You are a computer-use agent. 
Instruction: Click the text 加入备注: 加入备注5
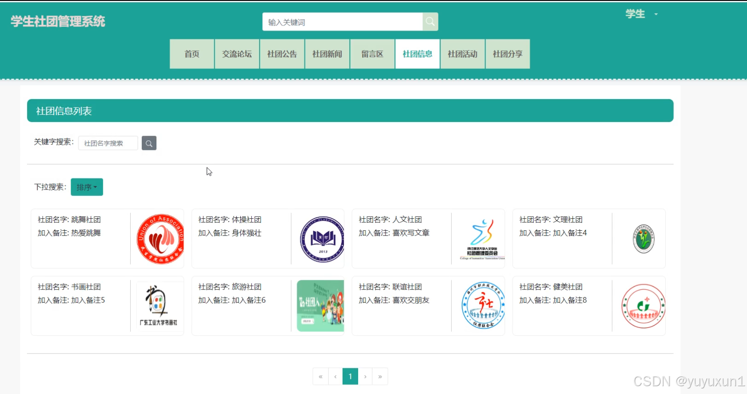coord(72,300)
